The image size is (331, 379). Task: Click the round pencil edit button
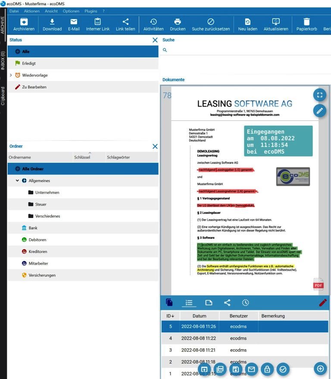[x=320, y=111]
